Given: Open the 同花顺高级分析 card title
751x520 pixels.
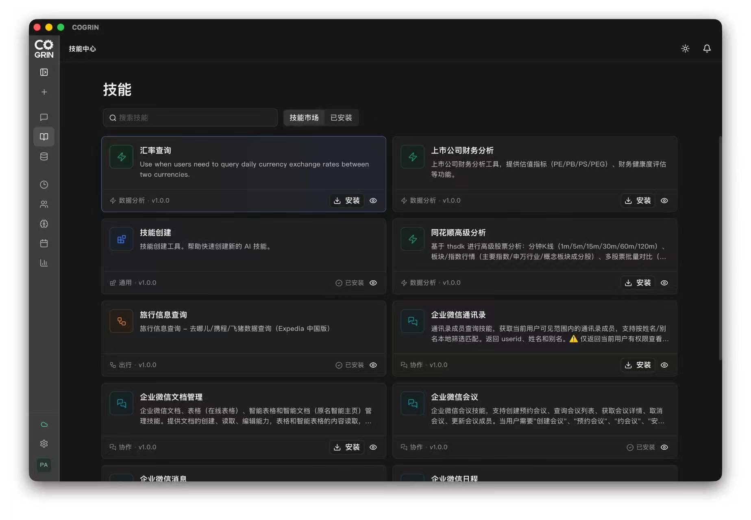Looking at the screenshot, I should point(458,232).
